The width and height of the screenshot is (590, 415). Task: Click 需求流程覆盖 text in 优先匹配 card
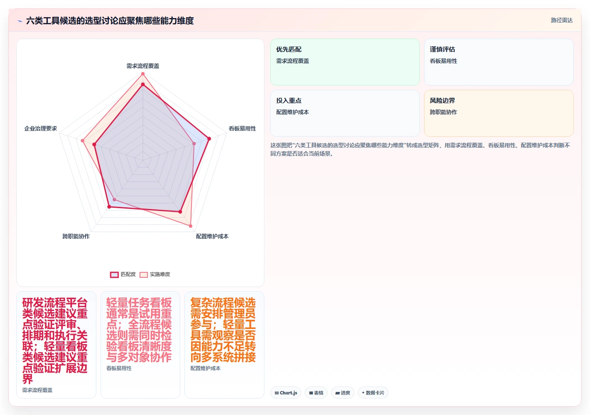click(x=292, y=61)
